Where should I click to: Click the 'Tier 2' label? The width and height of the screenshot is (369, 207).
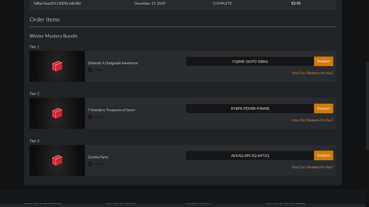[x=34, y=94]
